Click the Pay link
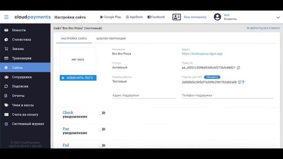Screen dimensions: 283x159 [66, 129]
